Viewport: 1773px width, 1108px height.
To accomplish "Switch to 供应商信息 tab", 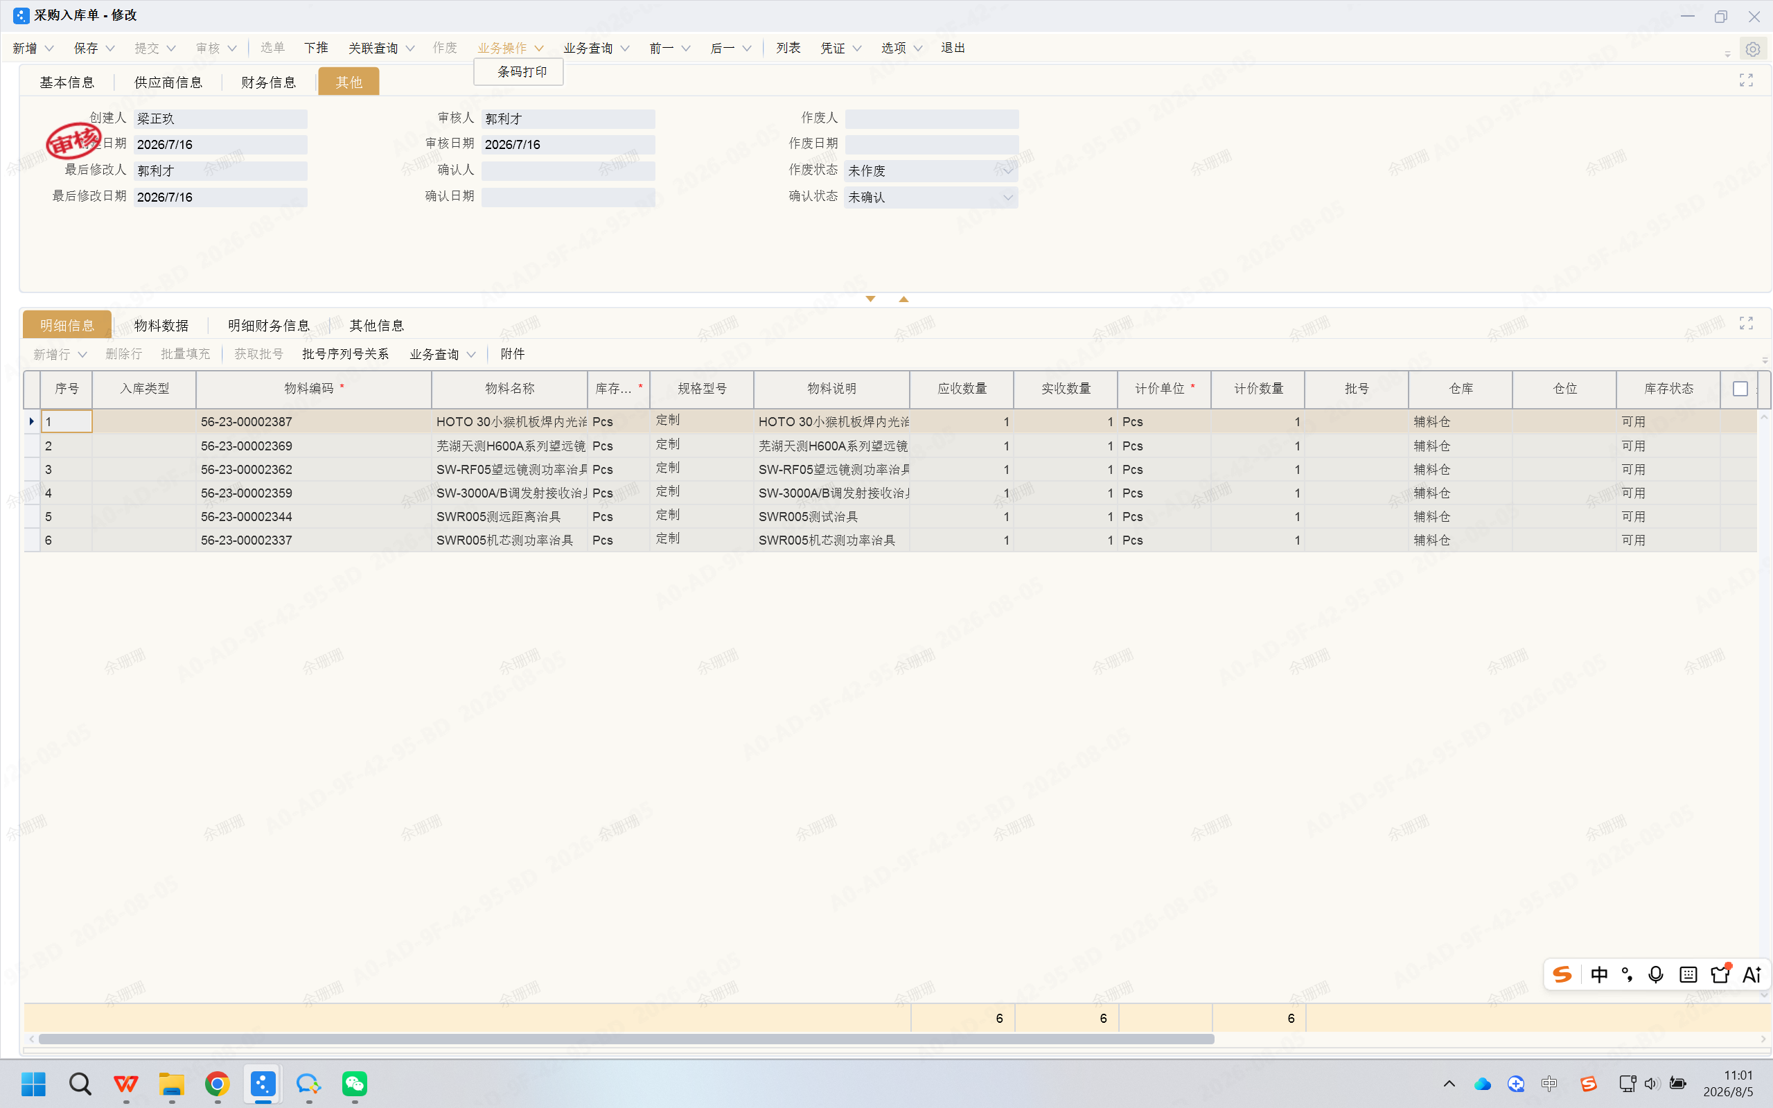I will click(x=168, y=82).
